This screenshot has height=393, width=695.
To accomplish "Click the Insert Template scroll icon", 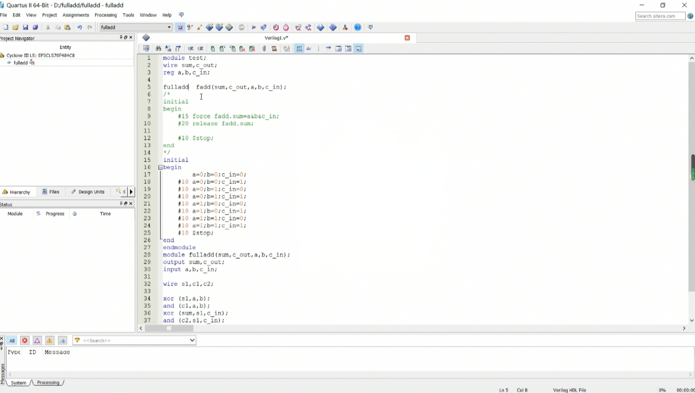I will click(x=274, y=49).
